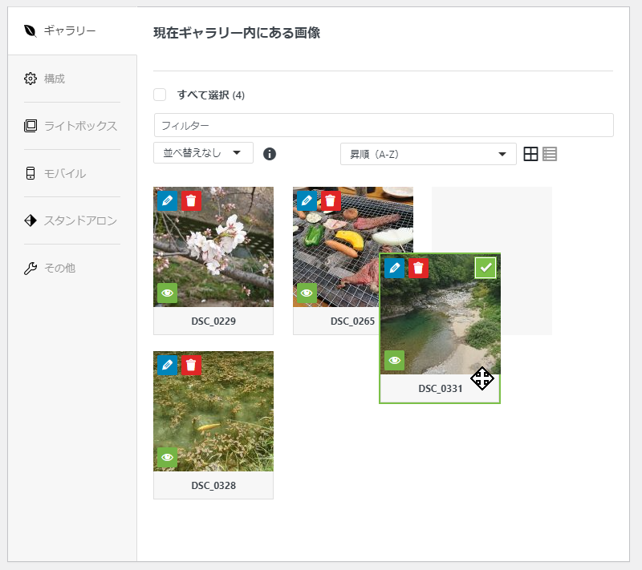
Task: Select the cherry blossom thumbnail DSC_0229
Action: click(x=213, y=247)
